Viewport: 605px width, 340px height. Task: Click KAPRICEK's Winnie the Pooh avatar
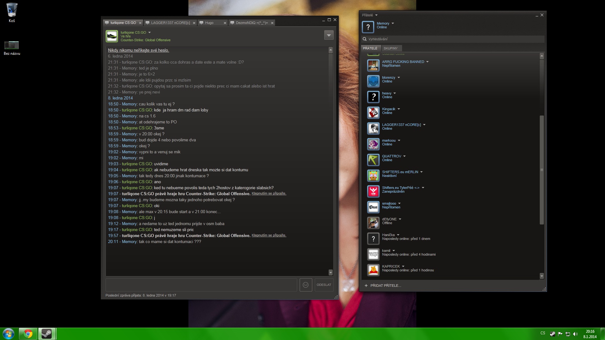[x=373, y=270]
